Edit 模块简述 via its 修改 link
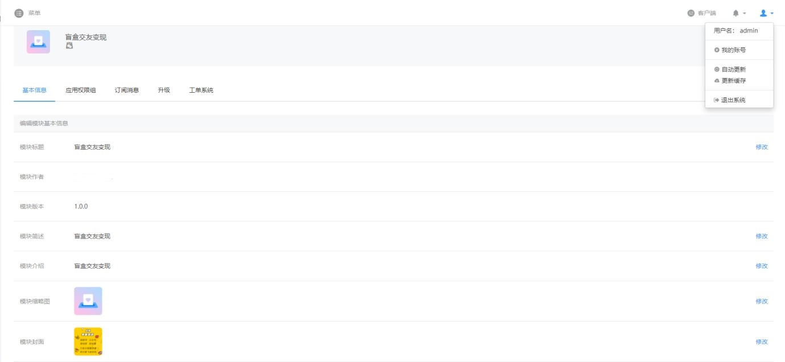The image size is (785, 362). 762,236
